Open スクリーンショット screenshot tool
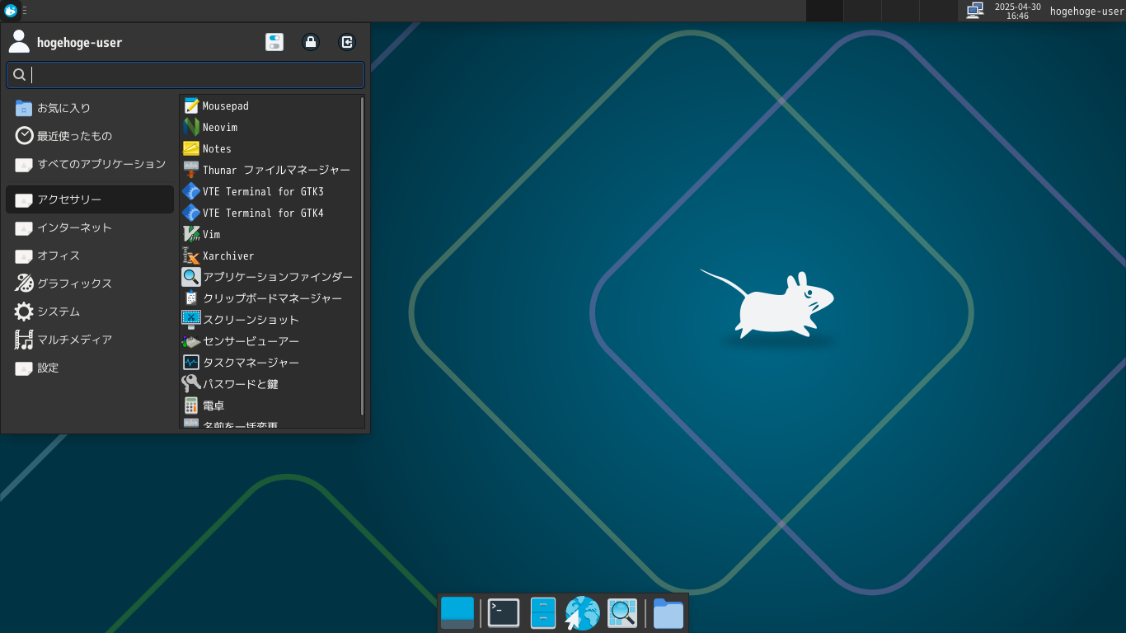The width and height of the screenshot is (1126, 633). pos(251,320)
